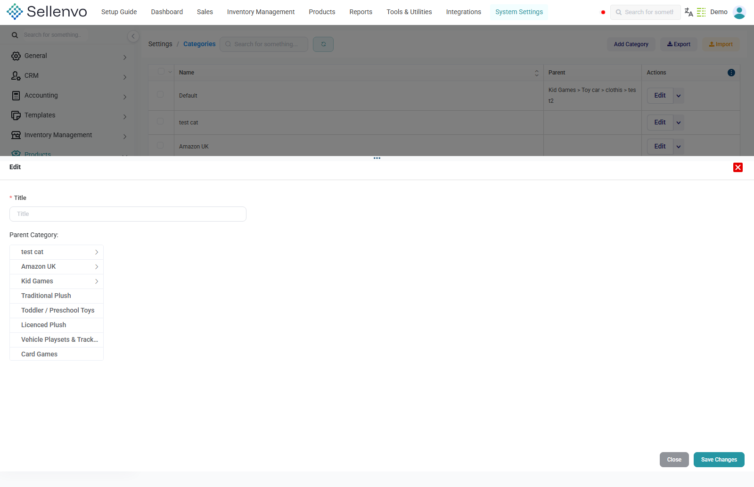This screenshot has width=754, height=487.
Task: Click Edit button for Default row
Action: click(x=660, y=96)
